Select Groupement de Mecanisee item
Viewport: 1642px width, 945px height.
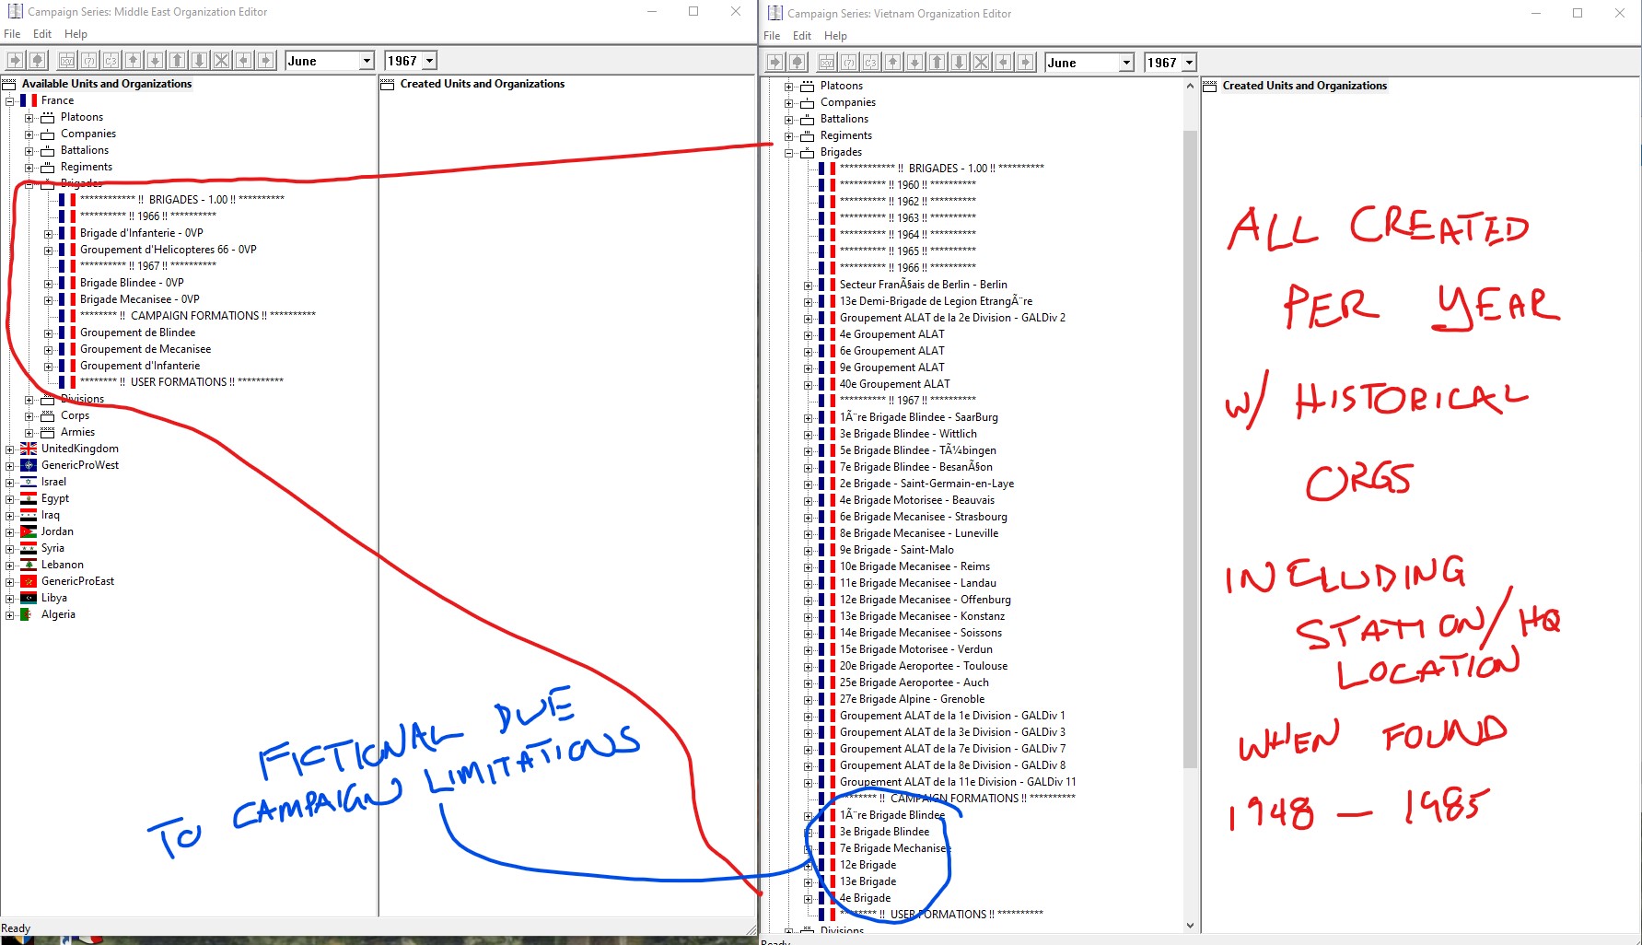click(x=146, y=349)
